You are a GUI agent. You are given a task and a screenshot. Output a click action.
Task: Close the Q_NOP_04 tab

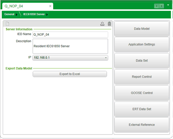click(x=50, y=6)
